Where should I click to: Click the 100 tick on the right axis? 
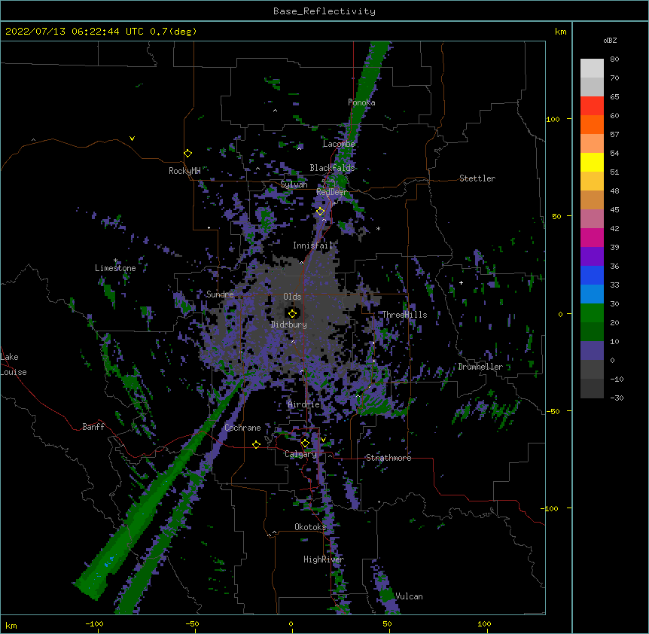pos(553,119)
